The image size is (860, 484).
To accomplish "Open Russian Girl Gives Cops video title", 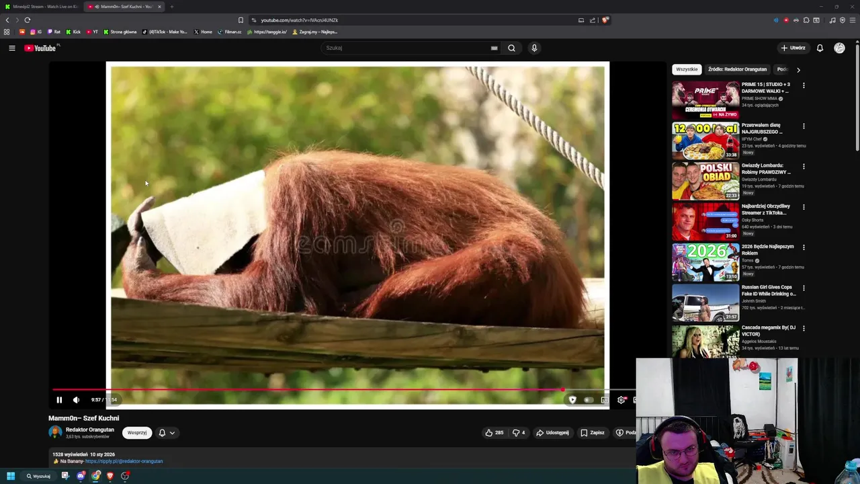I will point(769,290).
